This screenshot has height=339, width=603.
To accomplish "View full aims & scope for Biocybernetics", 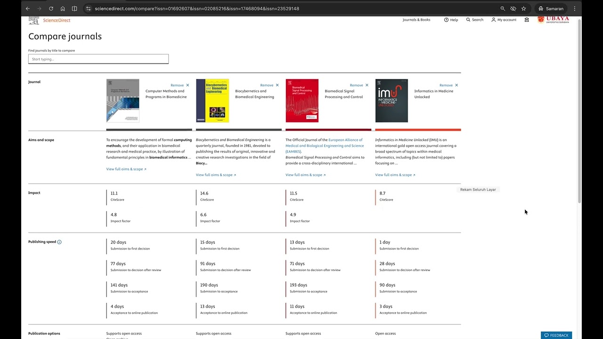I will (x=216, y=175).
